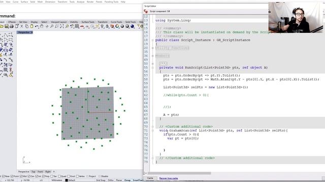The width and height of the screenshot is (325, 182).
Task: Toggle the Perp osnap checkbox
Action: [x=43, y=176]
